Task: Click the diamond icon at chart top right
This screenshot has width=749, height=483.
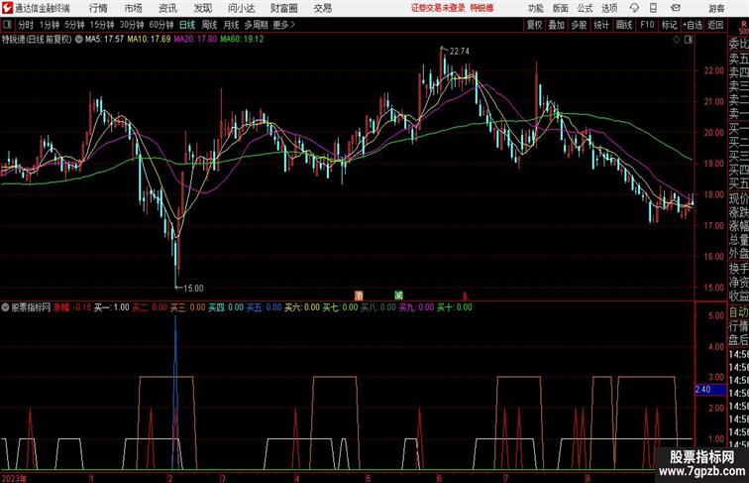Action: (677, 40)
